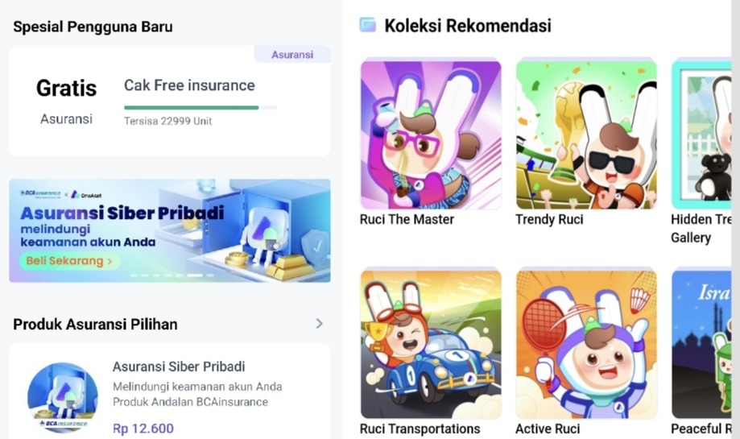Click the BCA insurance logo on banner

click(x=40, y=194)
